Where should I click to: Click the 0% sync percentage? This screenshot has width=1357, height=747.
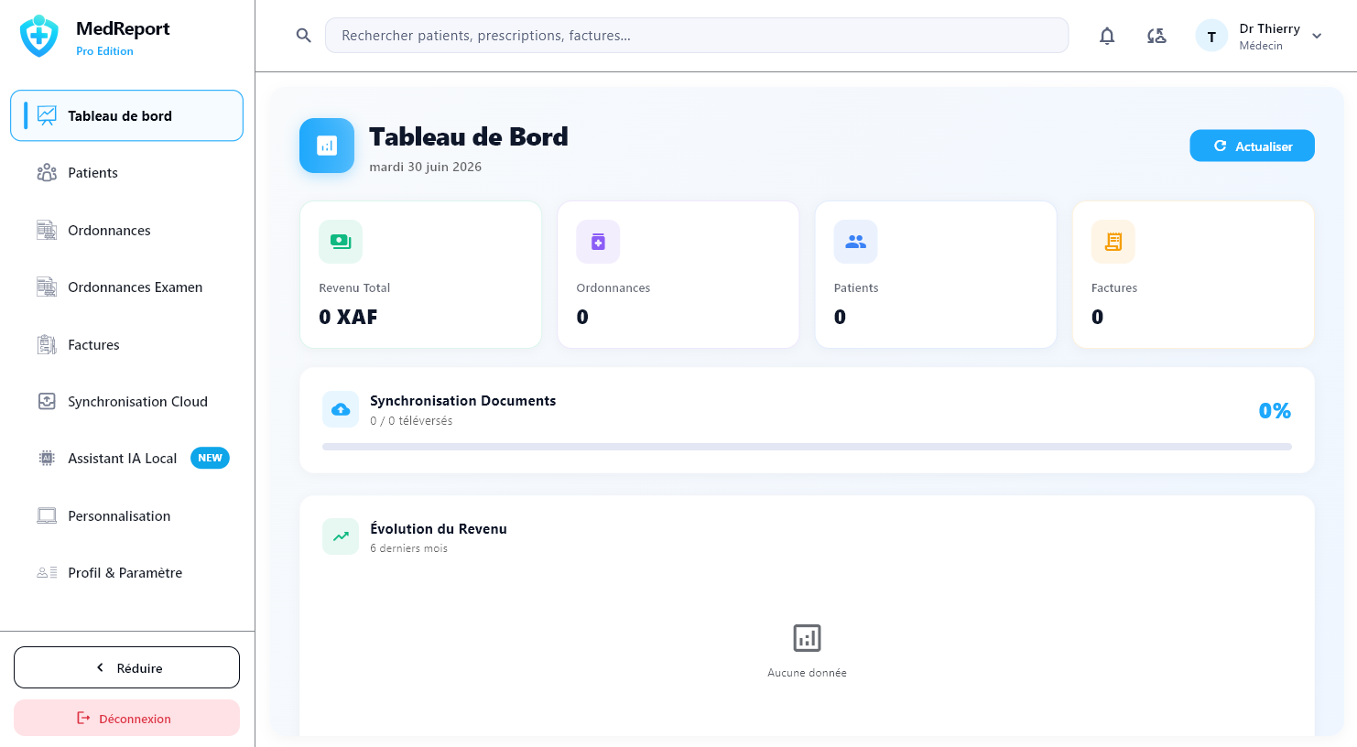(1275, 411)
